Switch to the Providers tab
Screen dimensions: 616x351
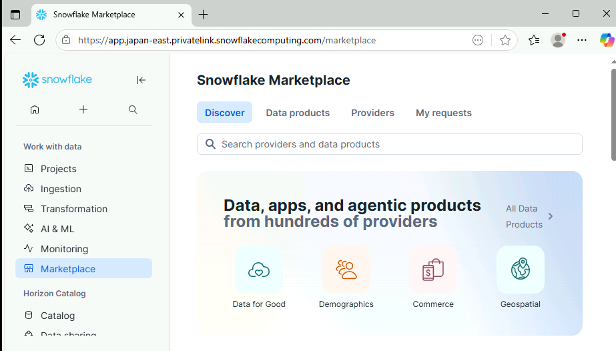click(x=372, y=113)
